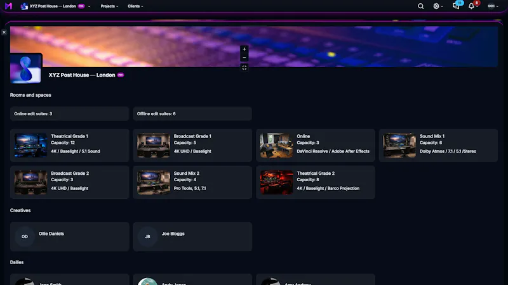508x285 pixels.
Task: Click the PRO badge beside the profile title
Action: pyautogui.click(x=121, y=75)
